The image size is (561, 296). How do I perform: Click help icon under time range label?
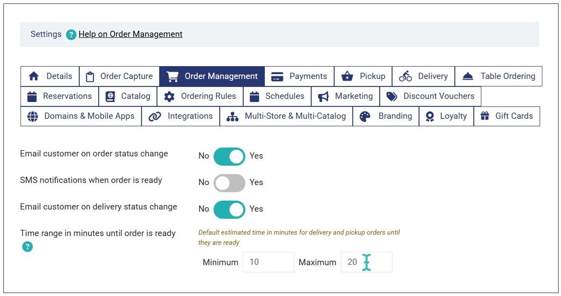[x=27, y=246]
